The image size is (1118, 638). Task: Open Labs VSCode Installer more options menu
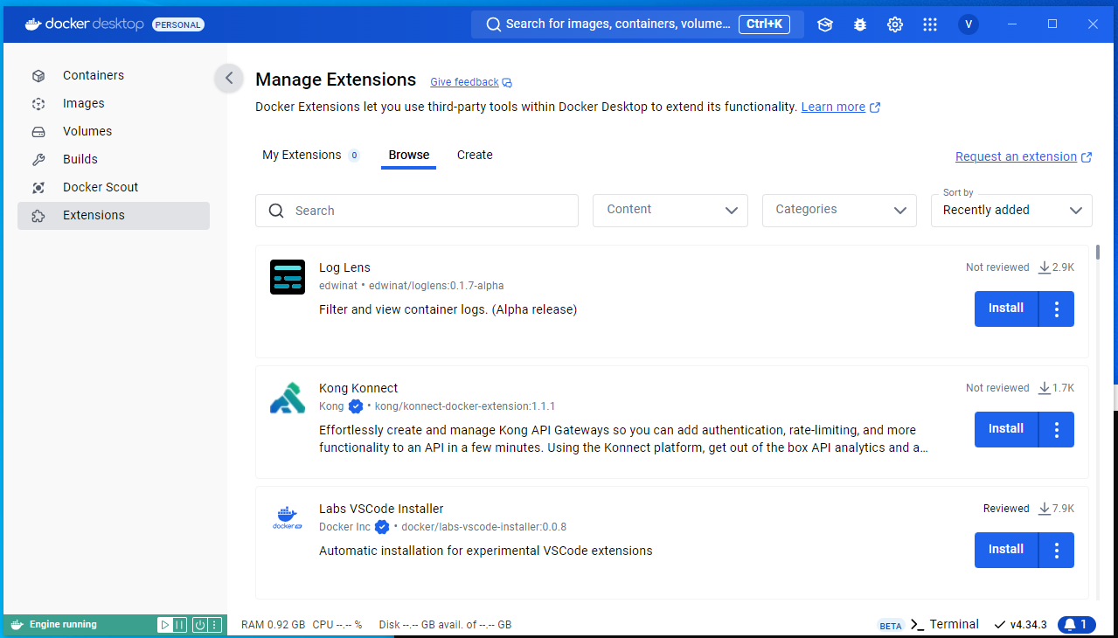[1057, 550]
